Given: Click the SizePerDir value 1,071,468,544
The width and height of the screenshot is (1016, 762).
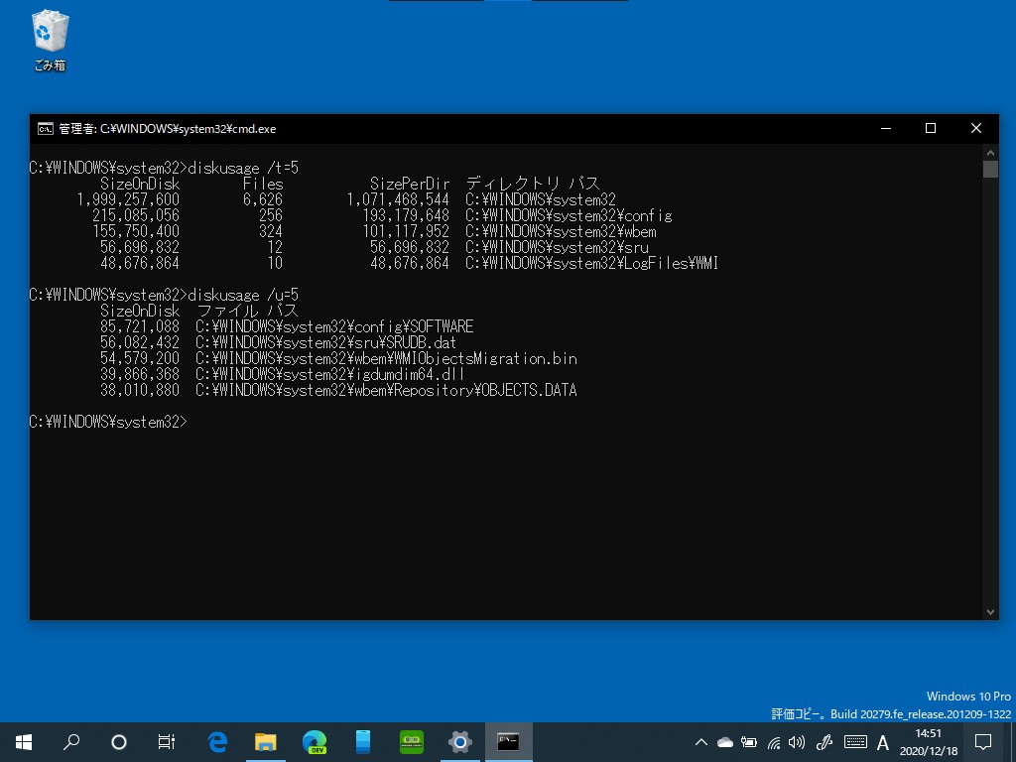Looking at the screenshot, I should (398, 199).
